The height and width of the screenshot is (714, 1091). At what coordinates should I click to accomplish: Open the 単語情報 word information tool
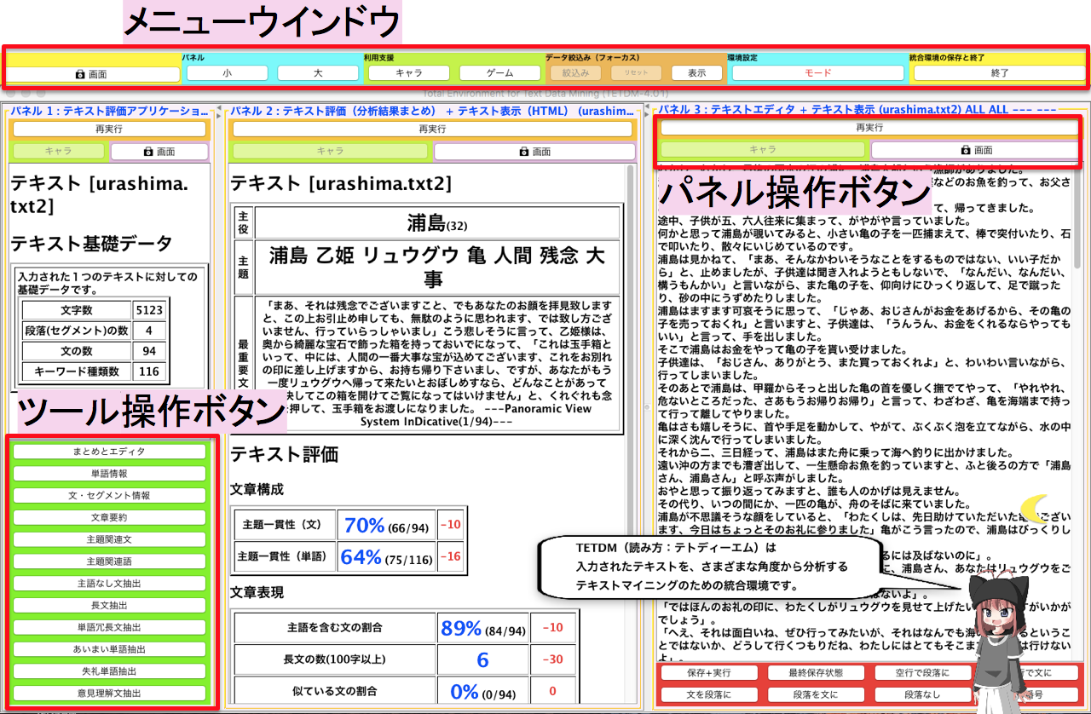110,474
